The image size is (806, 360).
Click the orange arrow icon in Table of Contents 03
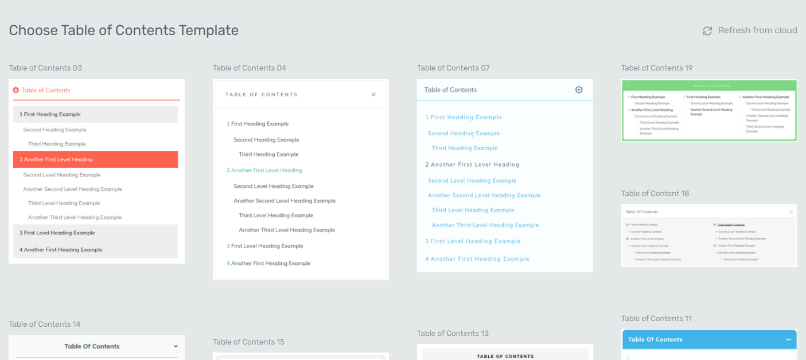(16, 90)
